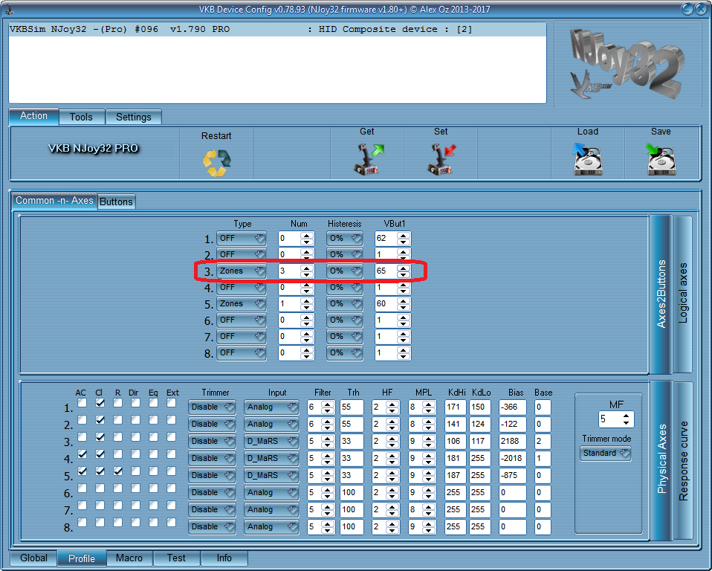Screen dimensions: 712x571
Task: Switch to the Buttons tab
Action: (x=117, y=201)
